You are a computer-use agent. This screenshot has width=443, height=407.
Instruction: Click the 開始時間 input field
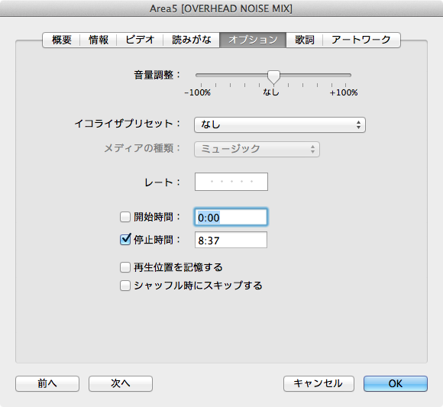[x=231, y=217]
